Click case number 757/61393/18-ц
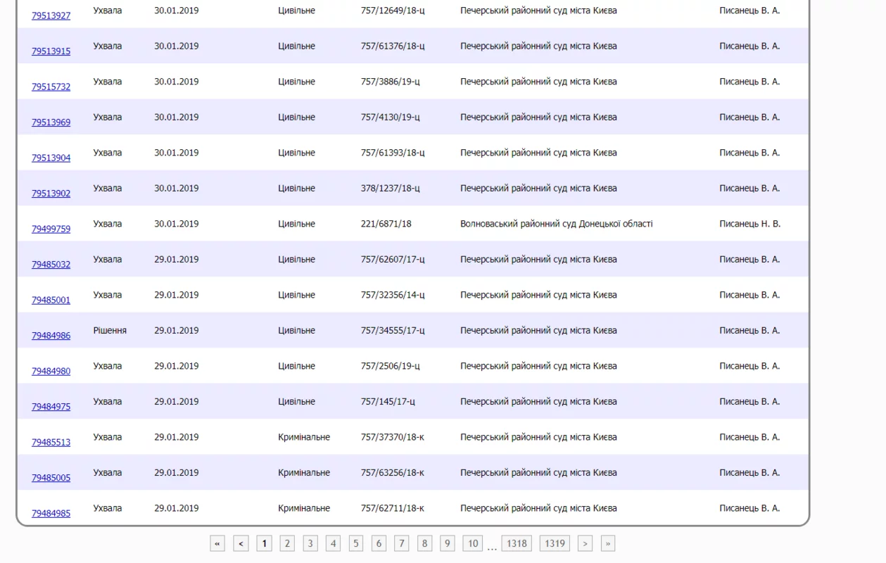 tap(393, 153)
